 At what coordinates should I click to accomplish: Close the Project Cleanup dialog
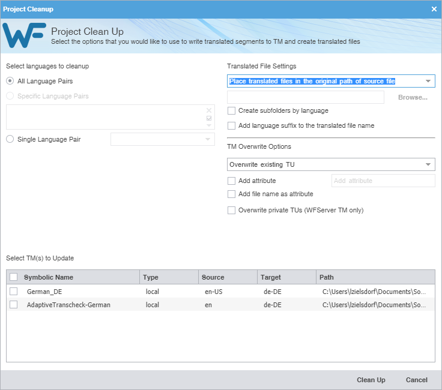point(434,9)
